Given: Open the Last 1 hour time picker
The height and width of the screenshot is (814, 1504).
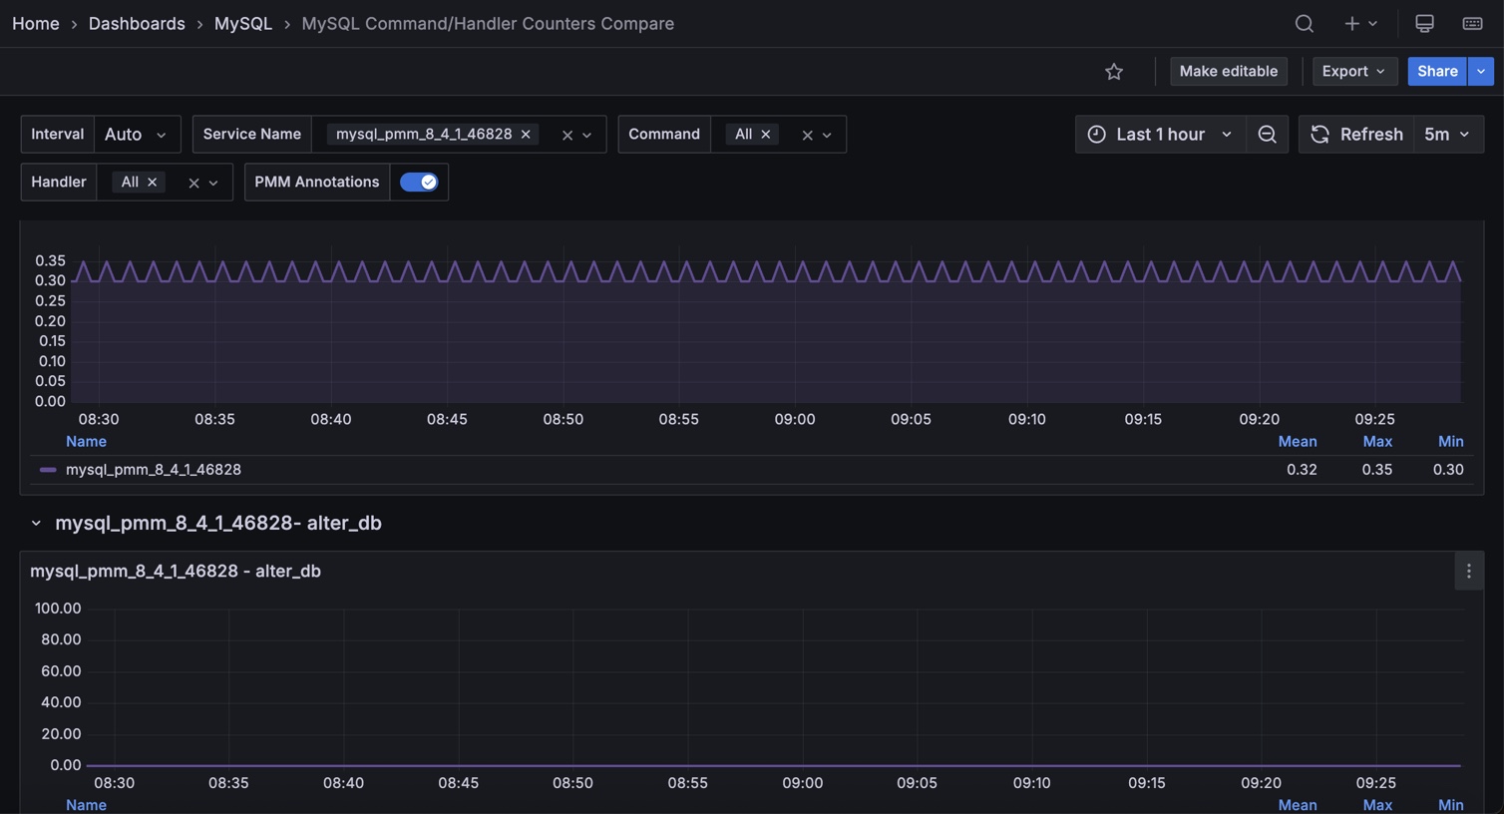Looking at the screenshot, I should click(1160, 134).
